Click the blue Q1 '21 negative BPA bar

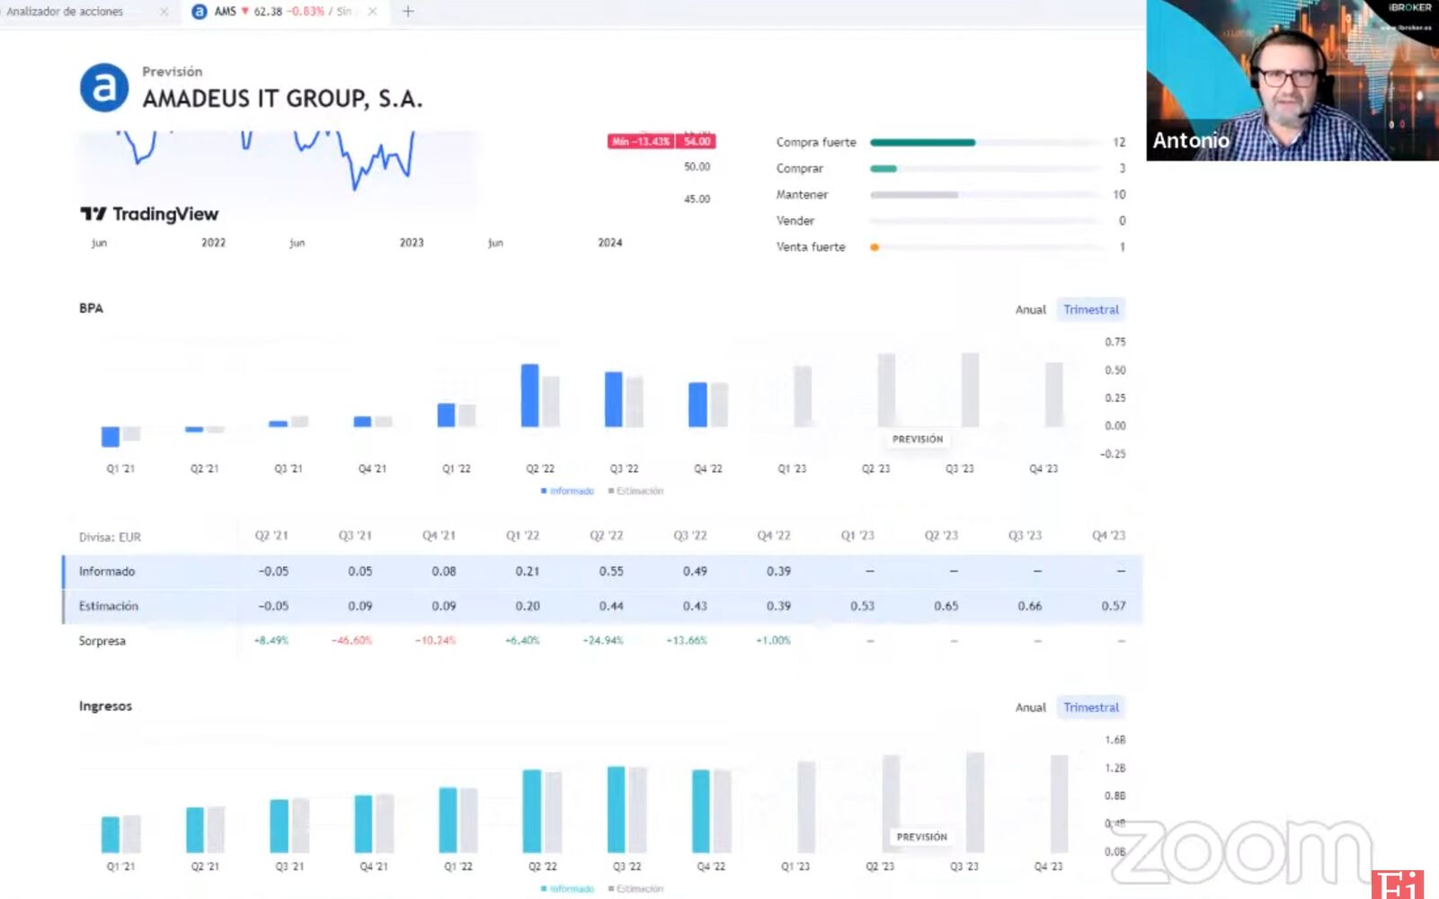(x=111, y=436)
